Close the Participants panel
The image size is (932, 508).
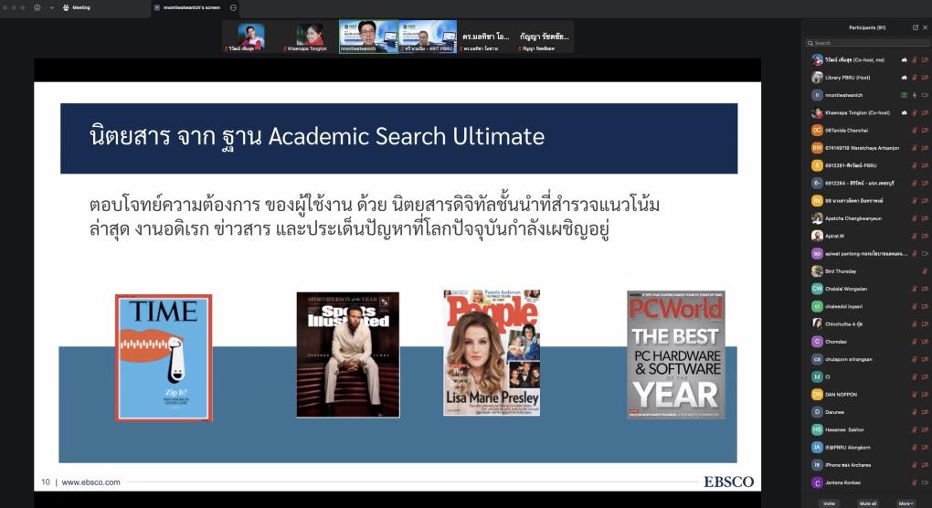point(925,27)
